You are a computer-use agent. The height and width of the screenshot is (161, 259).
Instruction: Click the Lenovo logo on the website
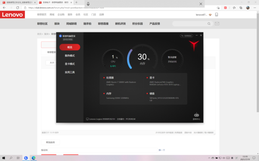pyautogui.click(x=13, y=15)
